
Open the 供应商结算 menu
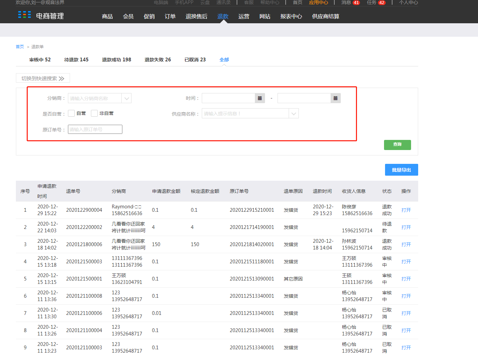point(326,16)
